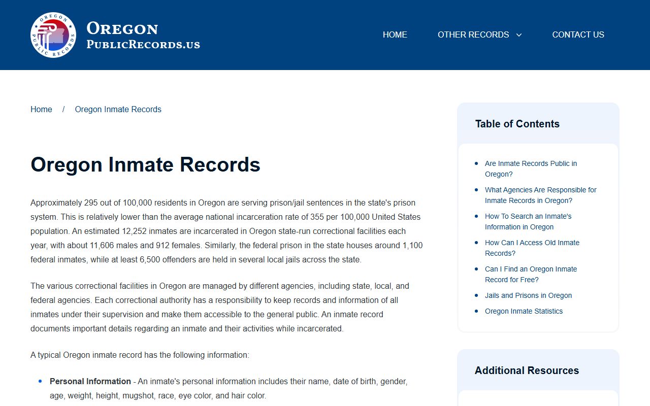Image resolution: width=650 pixels, height=406 pixels.
Task: Click the Oregon Inmate Records page heading
Action: 145,164
